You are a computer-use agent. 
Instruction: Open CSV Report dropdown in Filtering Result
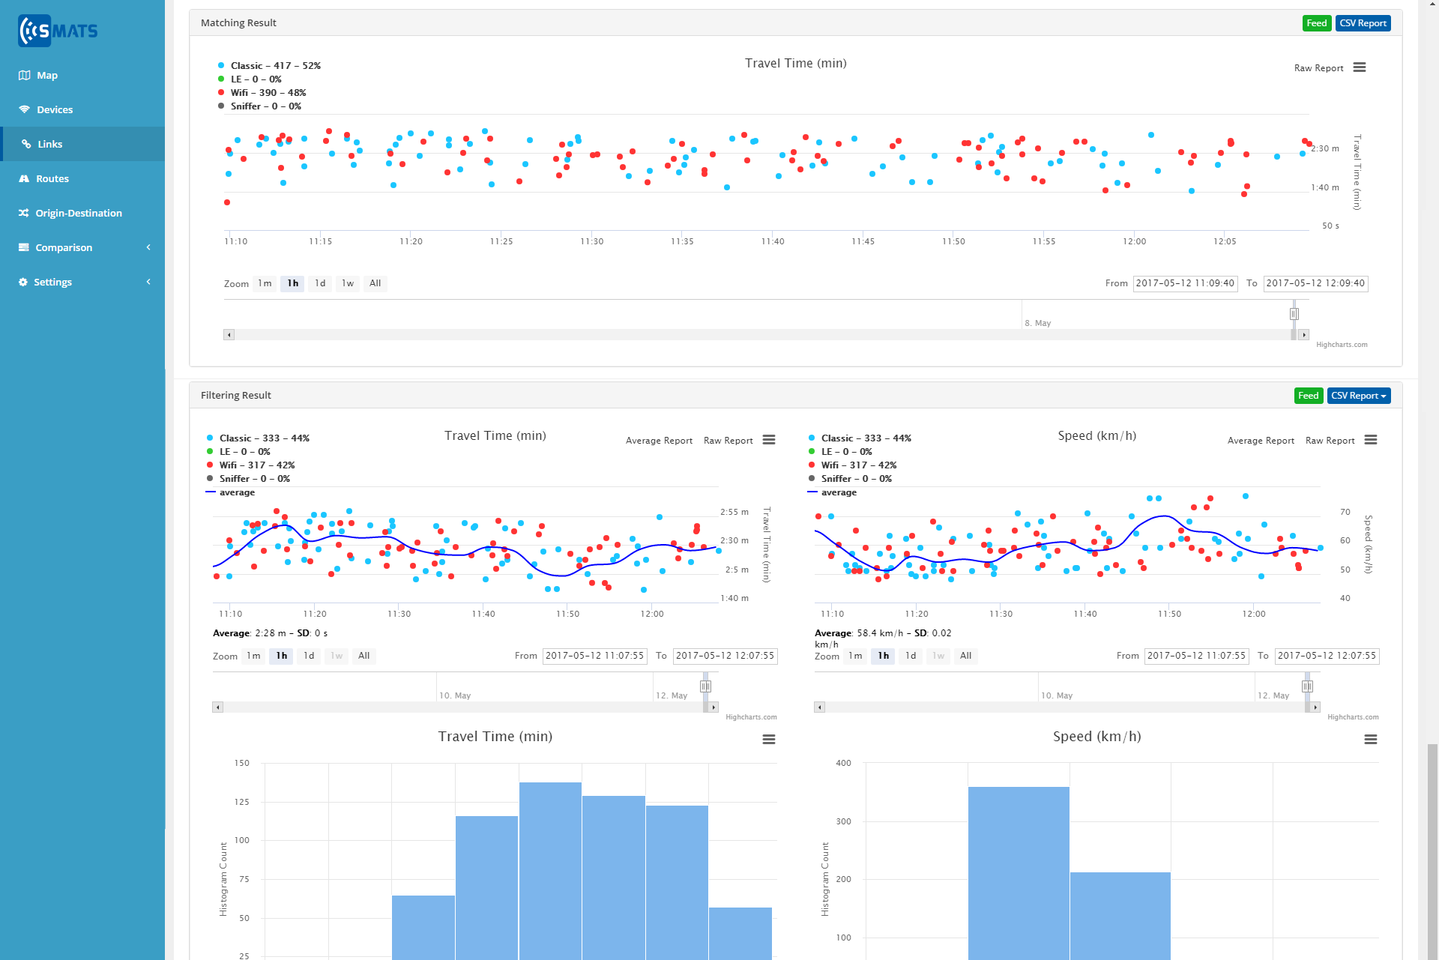pyautogui.click(x=1358, y=396)
